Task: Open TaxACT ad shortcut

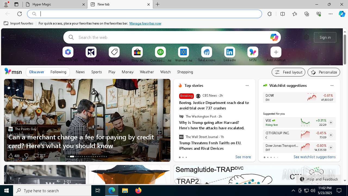Action: [x=91, y=54]
